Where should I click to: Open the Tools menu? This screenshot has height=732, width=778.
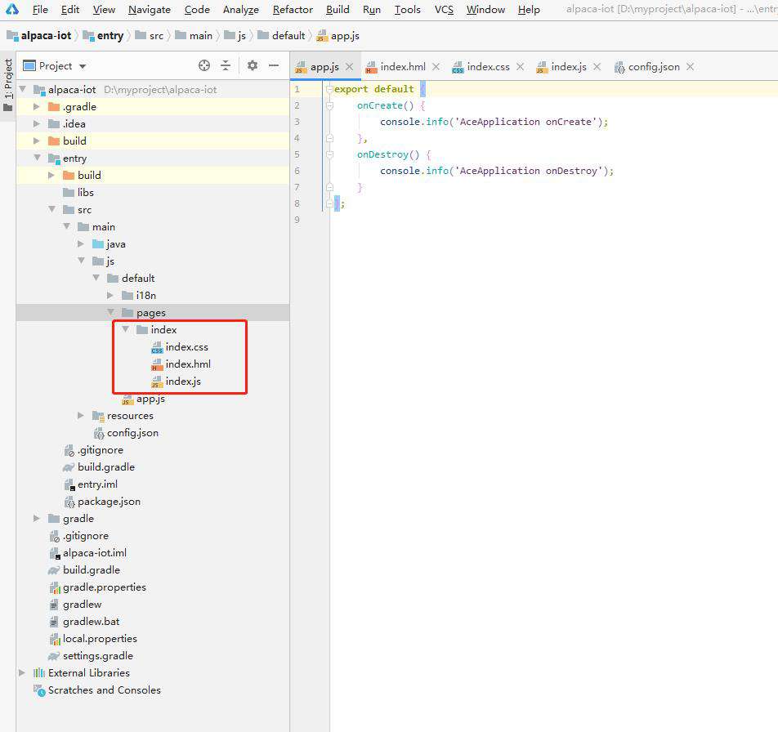click(x=407, y=10)
